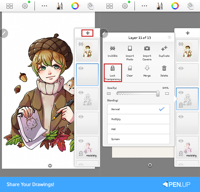Hide Multiply layer in left panel
The width and height of the screenshot is (200, 192).
click(81, 141)
